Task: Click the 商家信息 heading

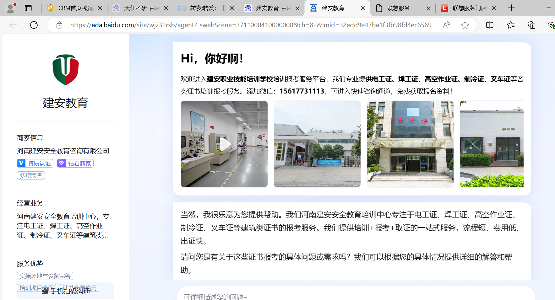Action: pyautogui.click(x=30, y=137)
